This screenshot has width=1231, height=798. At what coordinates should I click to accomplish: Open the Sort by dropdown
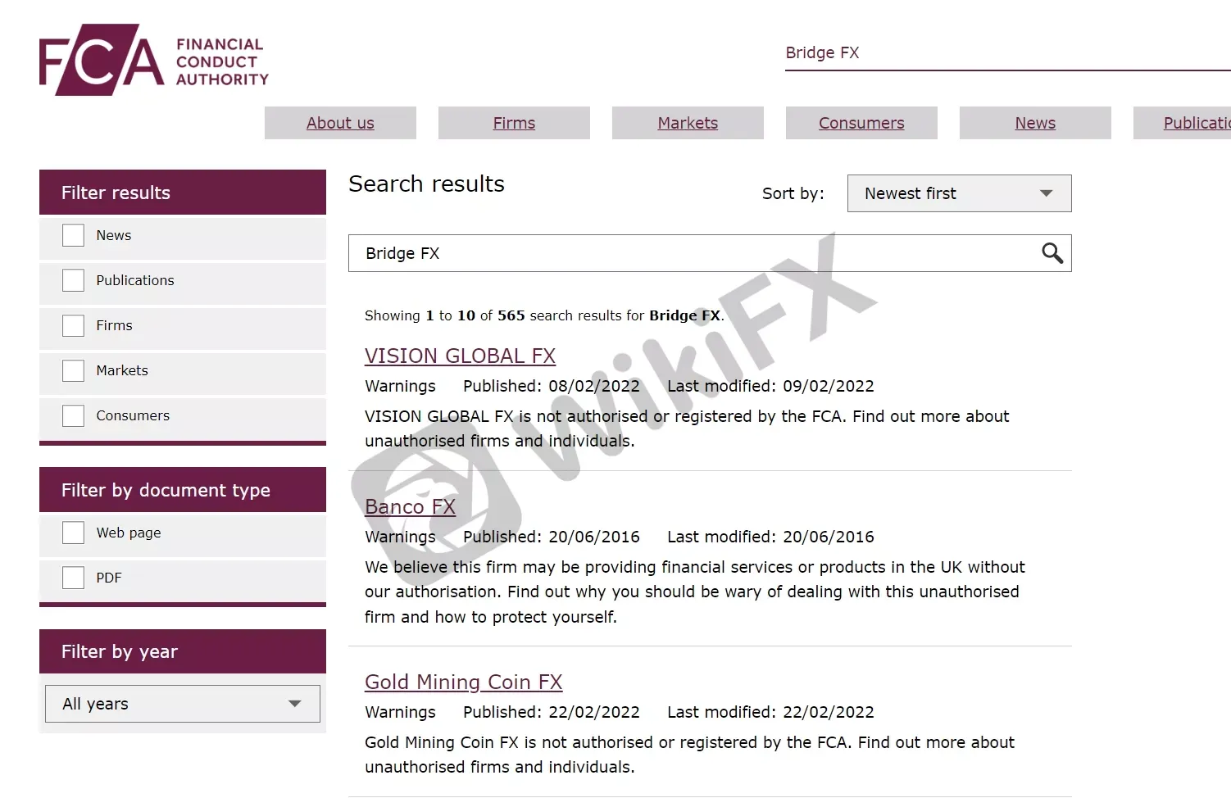pos(959,193)
